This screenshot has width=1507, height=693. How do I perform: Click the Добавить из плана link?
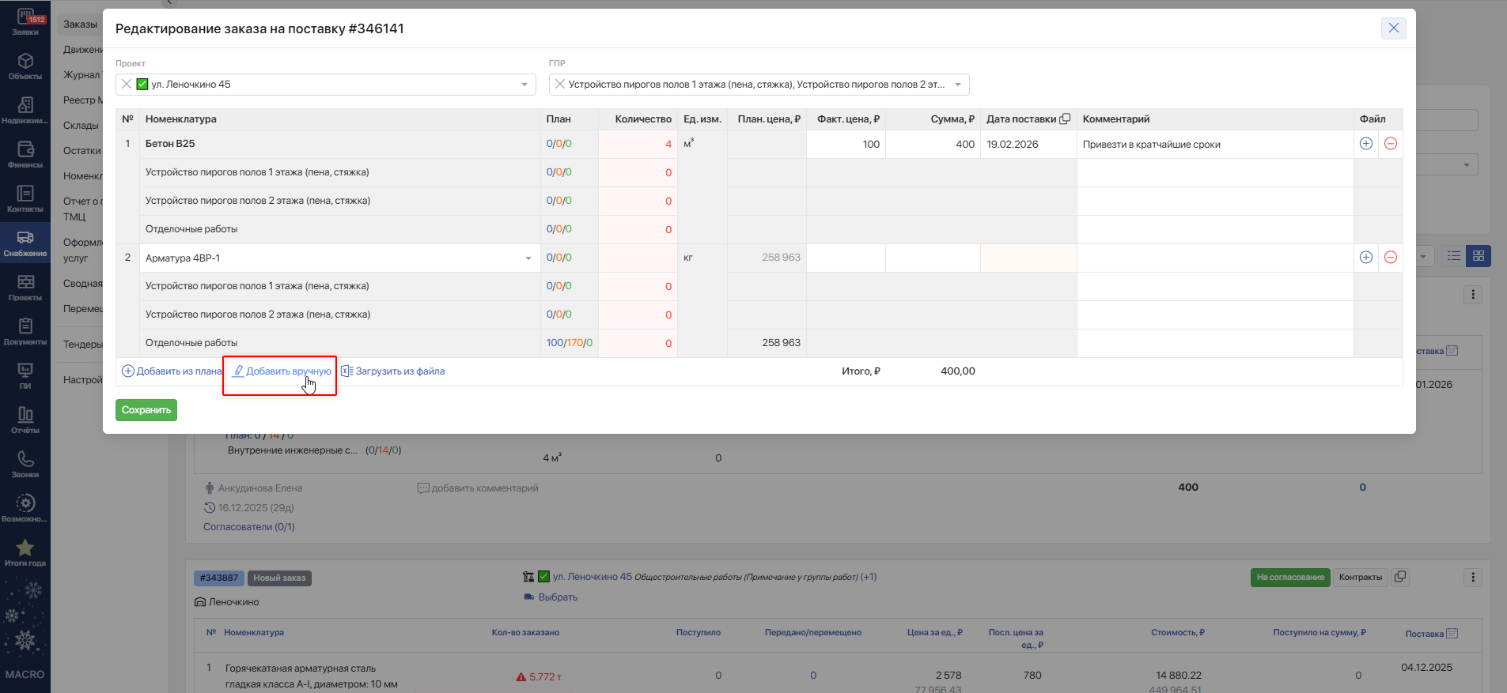(172, 371)
